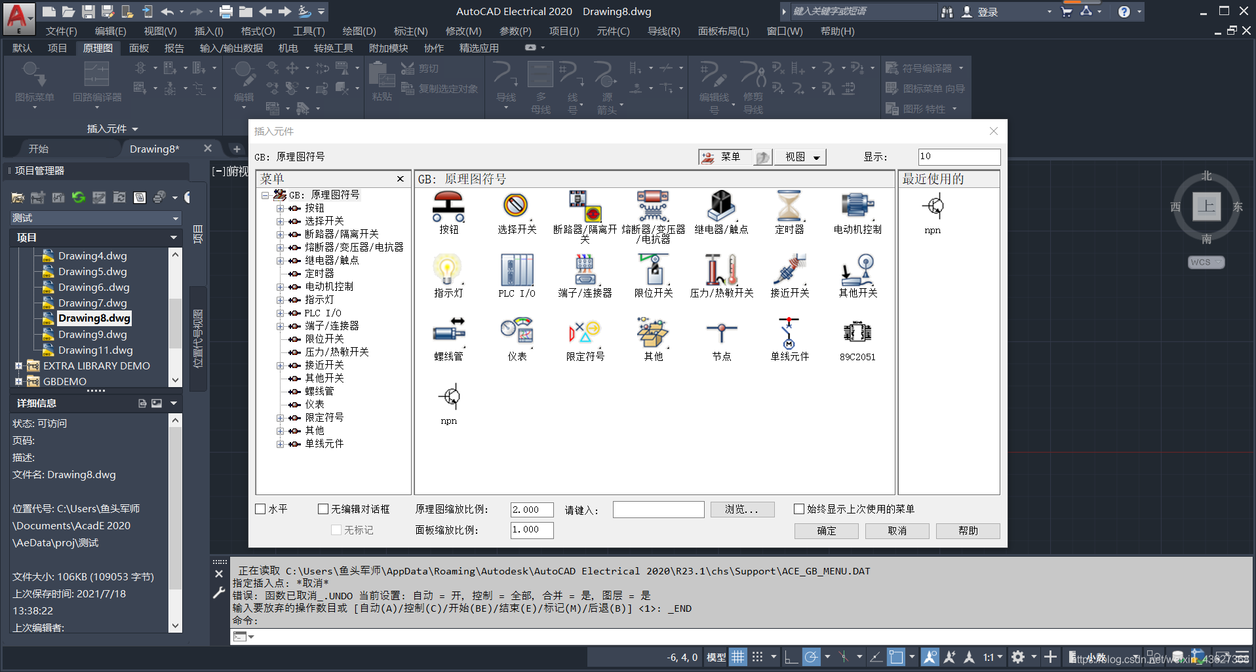Click the 登录 sign-in button
The height and width of the screenshot is (672, 1256).
980,12
